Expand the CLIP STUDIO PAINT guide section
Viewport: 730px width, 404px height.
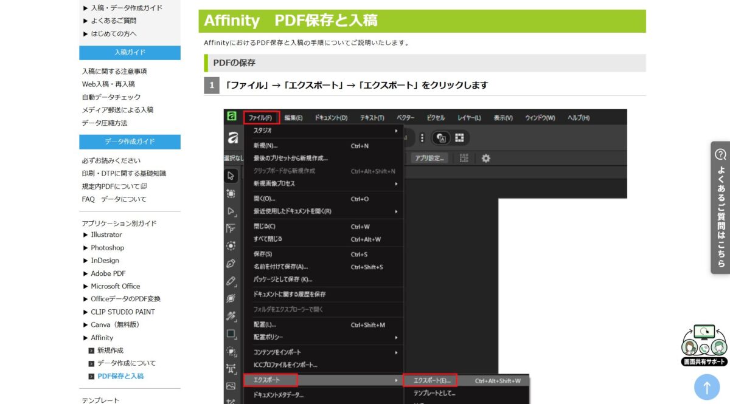122,312
